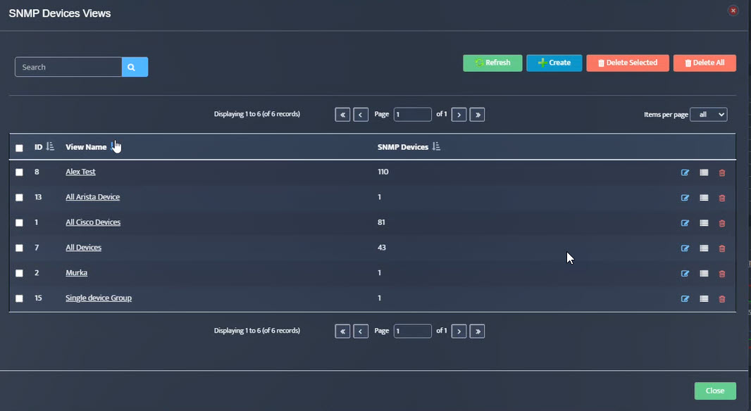The height and width of the screenshot is (411, 751).
Task: Jump to last page in bottom pagination
Action: tap(477, 331)
